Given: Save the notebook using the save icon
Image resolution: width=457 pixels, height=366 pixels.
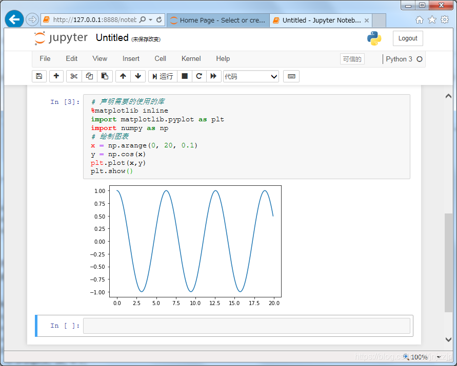Looking at the screenshot, I should (x=39, y=76).
